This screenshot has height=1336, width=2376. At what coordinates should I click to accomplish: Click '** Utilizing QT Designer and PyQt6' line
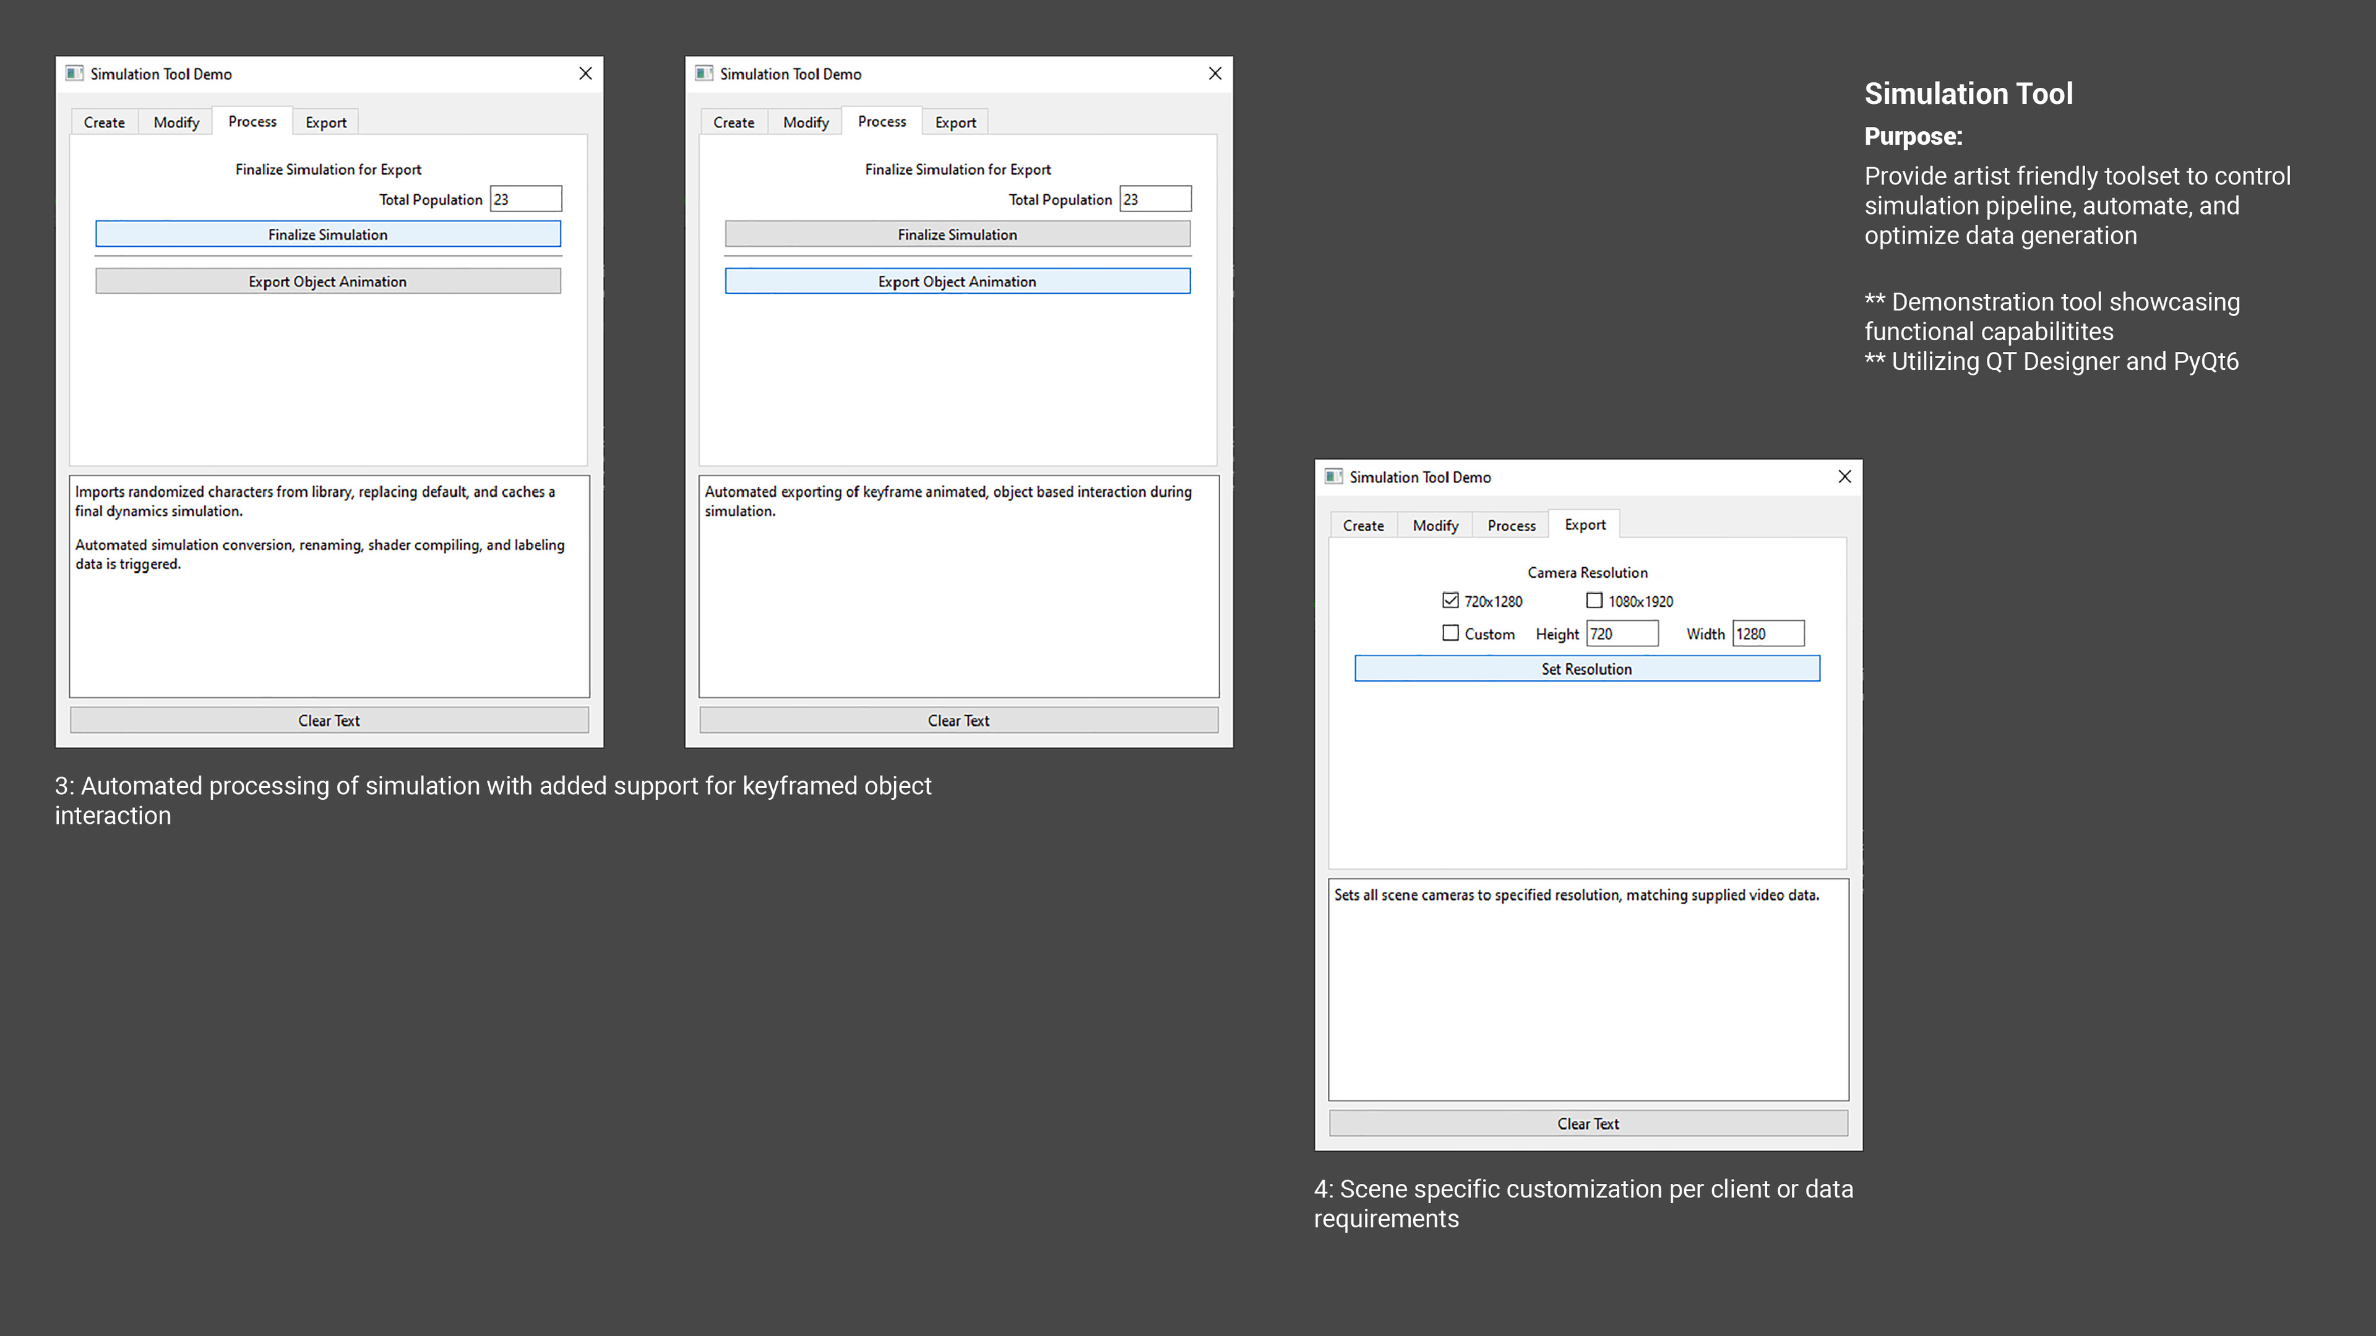tap(2051, 361)
